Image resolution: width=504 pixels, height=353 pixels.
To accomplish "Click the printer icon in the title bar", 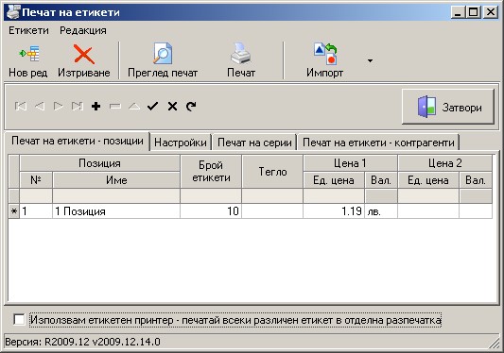I will (13, 12).
